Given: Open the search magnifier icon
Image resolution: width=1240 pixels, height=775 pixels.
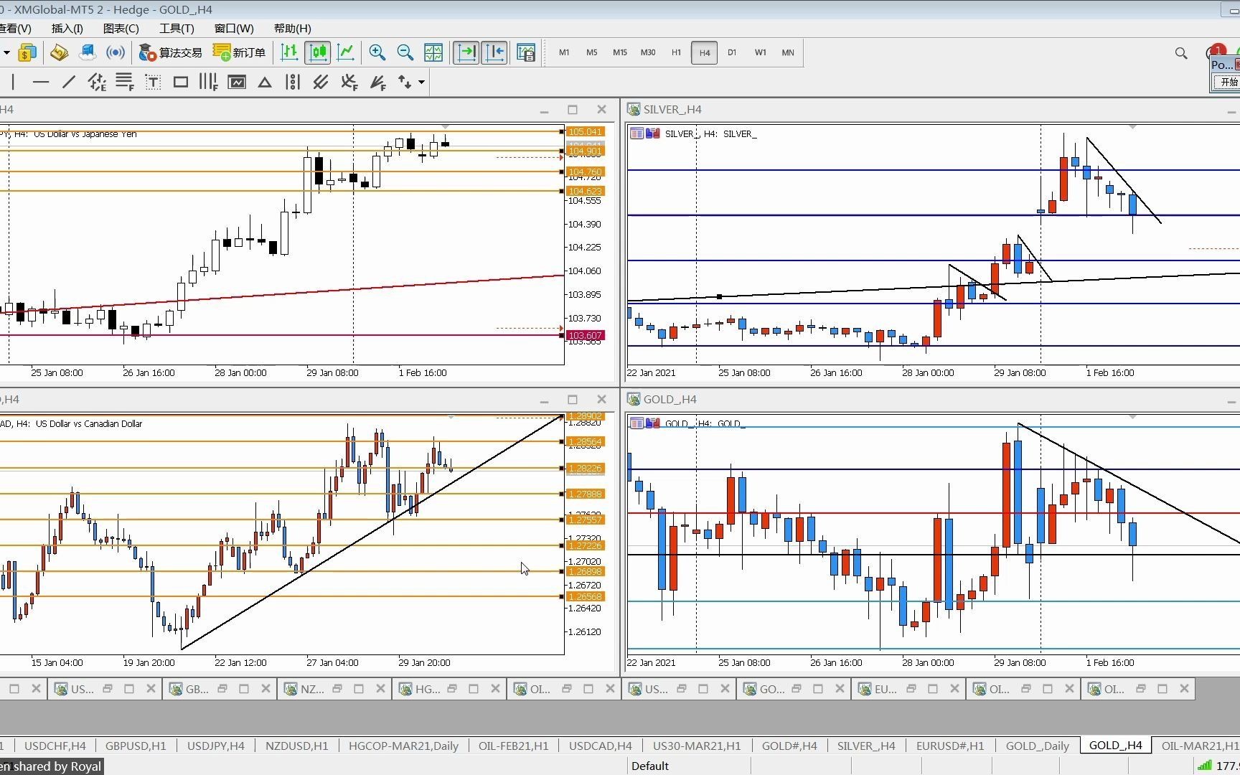Looking at the screenshot, I should tap(1181, 53).
